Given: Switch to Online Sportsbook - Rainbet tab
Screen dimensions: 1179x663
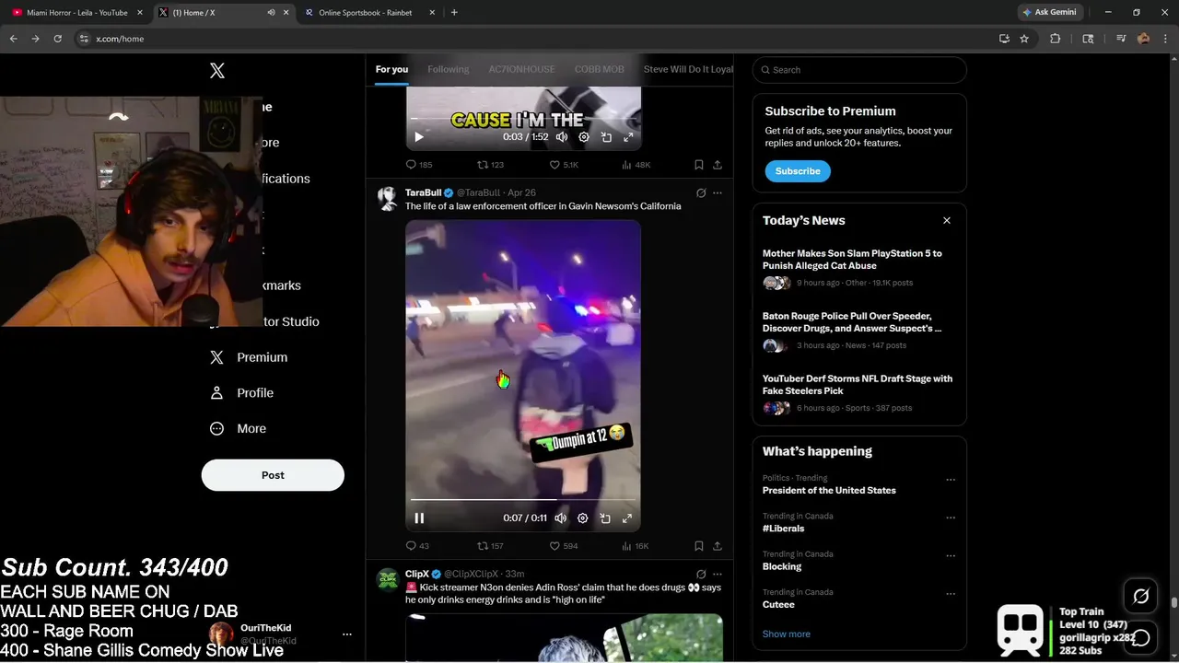Looking at the screenshot, I should (365, 13).
